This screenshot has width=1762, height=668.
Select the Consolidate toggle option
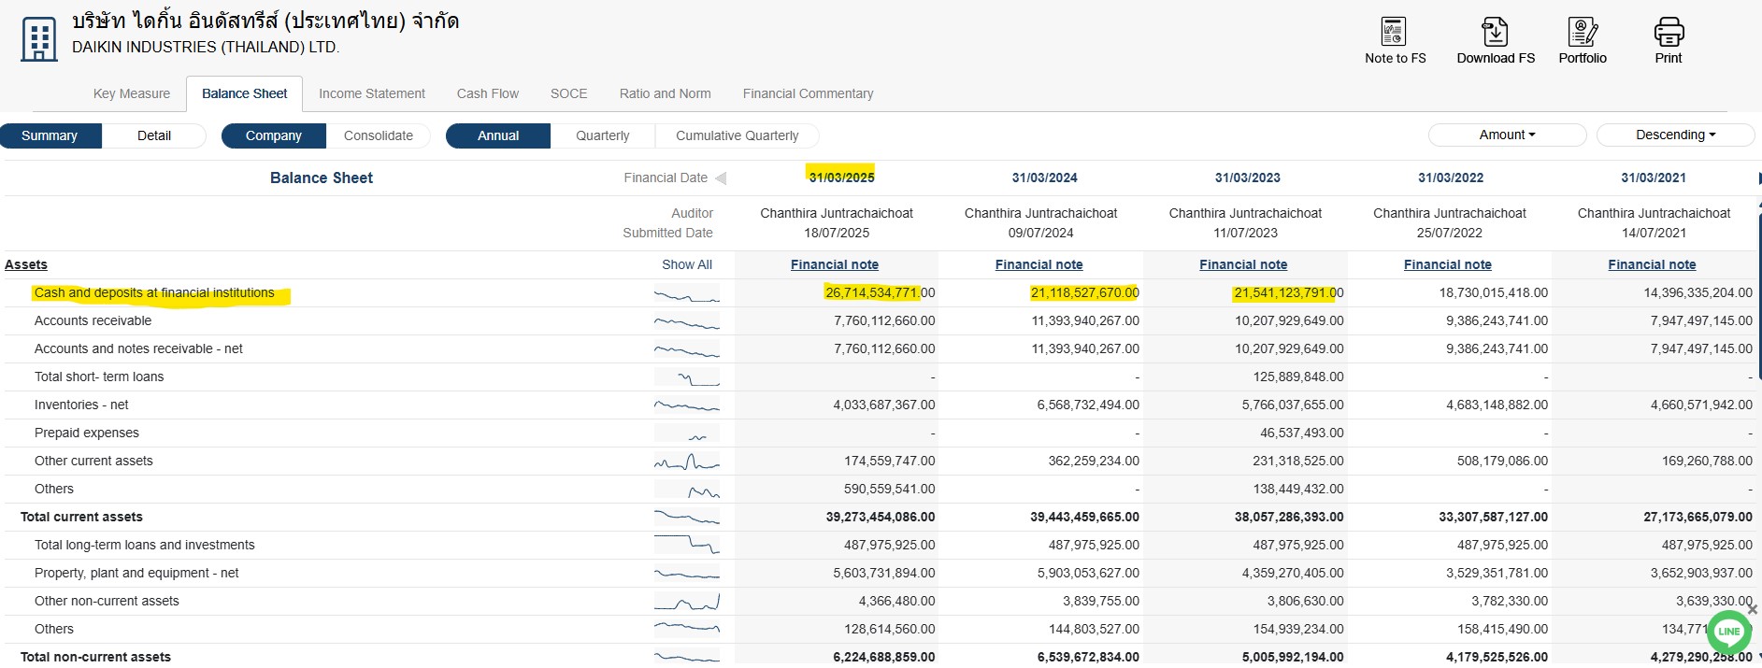click(x=378, y=135)
